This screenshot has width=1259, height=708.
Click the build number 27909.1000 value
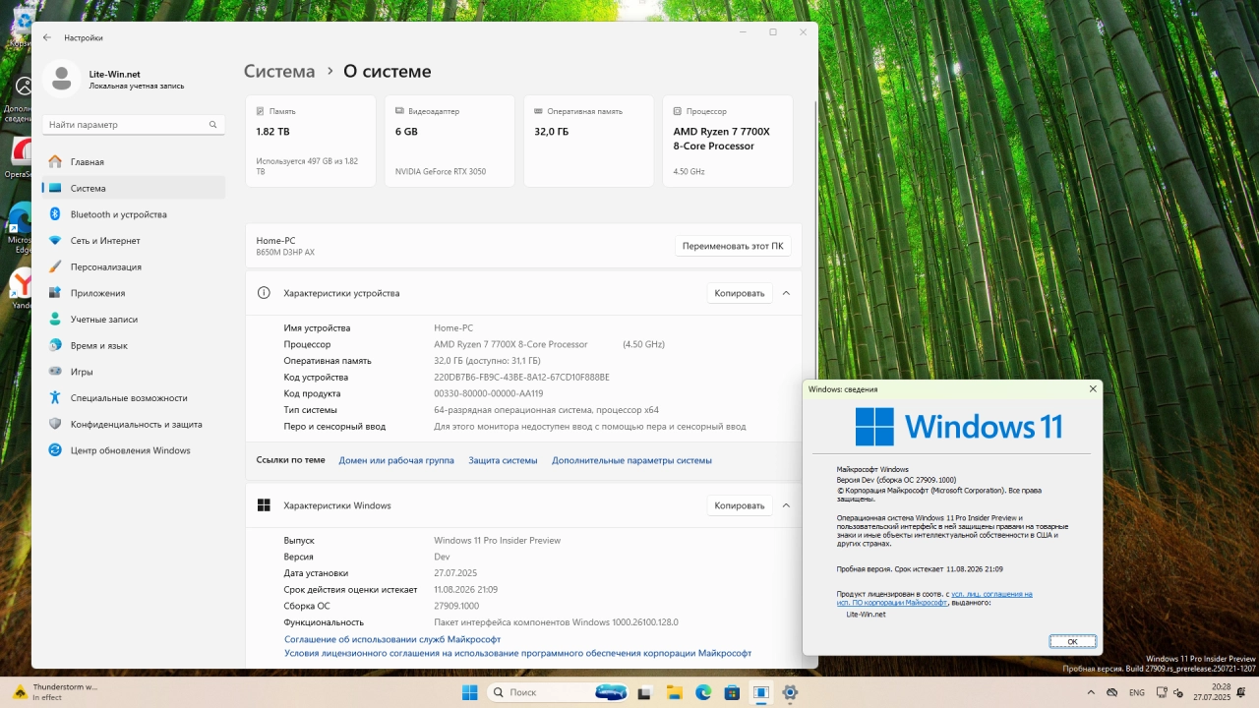point(456,606)
